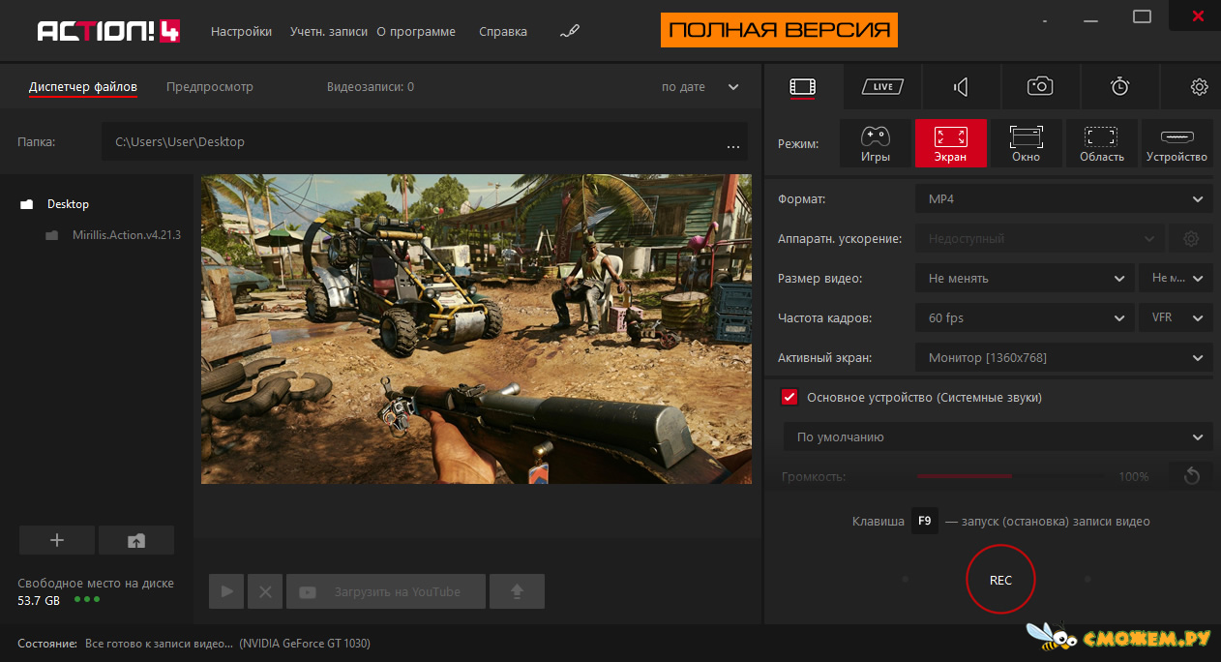Select the Окно recording mode
Viewport: 1221px width, 662px height.
(x=1026, y=143)
